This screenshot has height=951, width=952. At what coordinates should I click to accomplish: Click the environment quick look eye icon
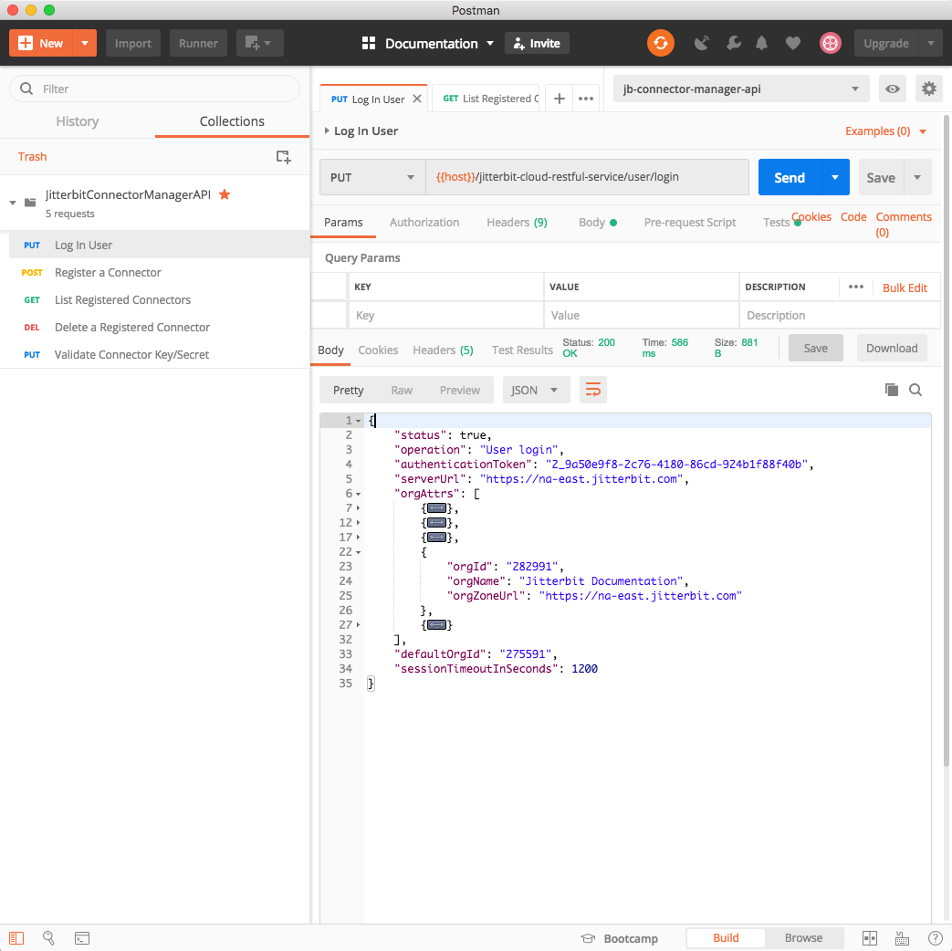coord(893,89)
